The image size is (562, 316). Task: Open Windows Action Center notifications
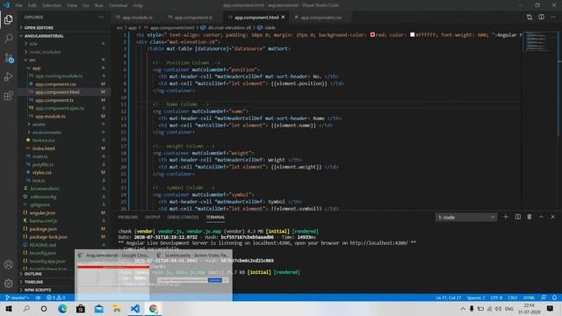click(551, 309)
